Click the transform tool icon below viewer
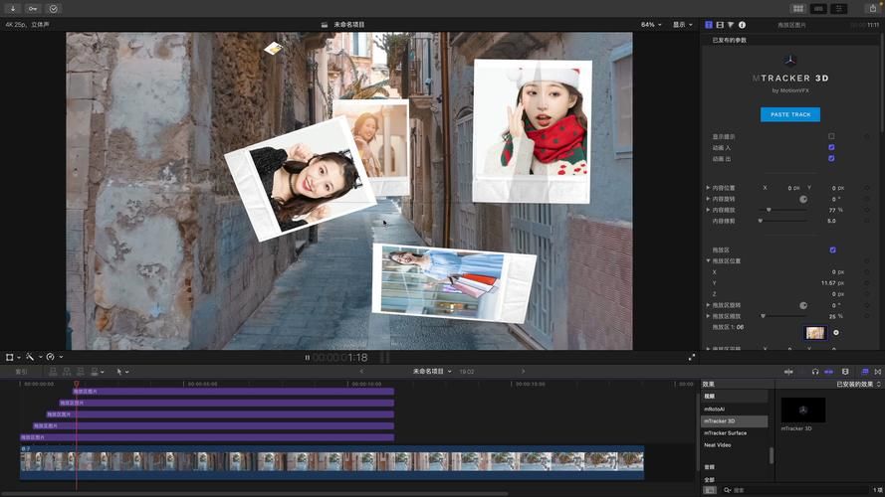The image size is (885, 497). (x=10, y=357)
